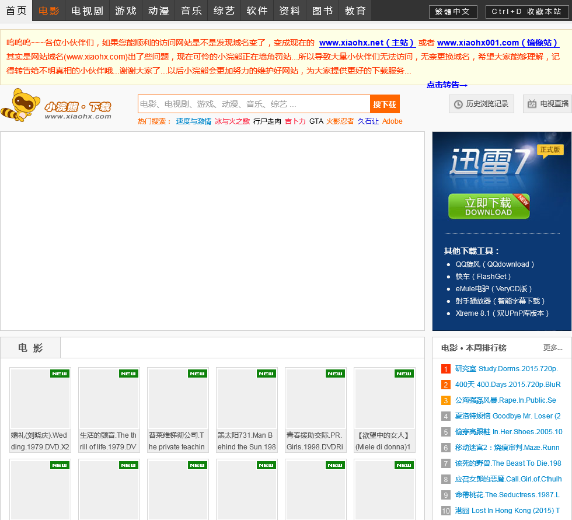Viewport: 572px width, 520px height.
Task: Focus the download search input field
Action: (254, 104)
